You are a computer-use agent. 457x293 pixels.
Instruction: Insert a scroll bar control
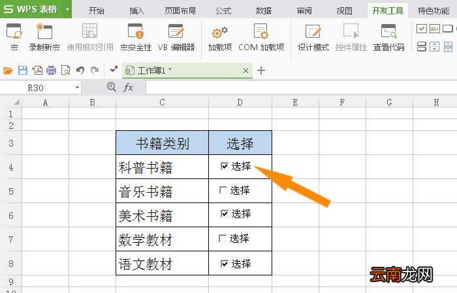pos(448,46)
